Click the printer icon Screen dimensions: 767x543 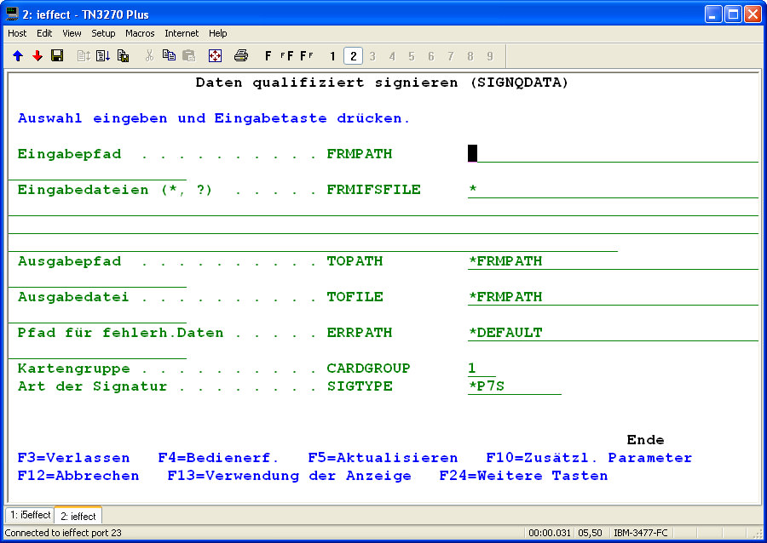click(x=241, y=56)
